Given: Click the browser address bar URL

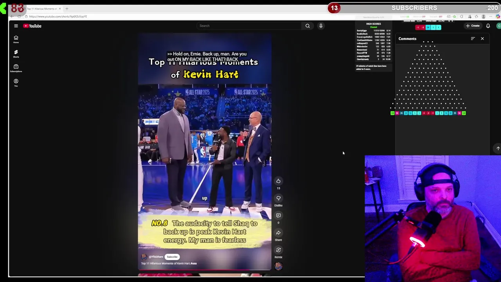Looking at the screenshot, I should (x=58, y=16).
